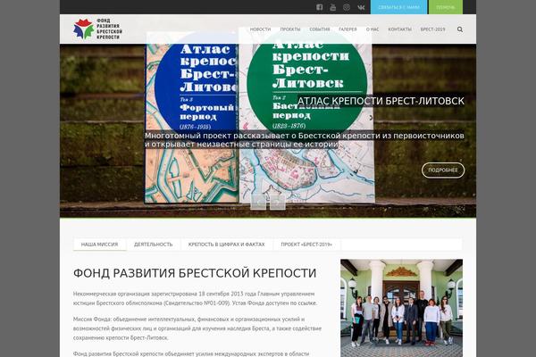The height and width of the screenshot is (357, 536).
Task: Go to previous slide arrow
Action: [258, 203]
